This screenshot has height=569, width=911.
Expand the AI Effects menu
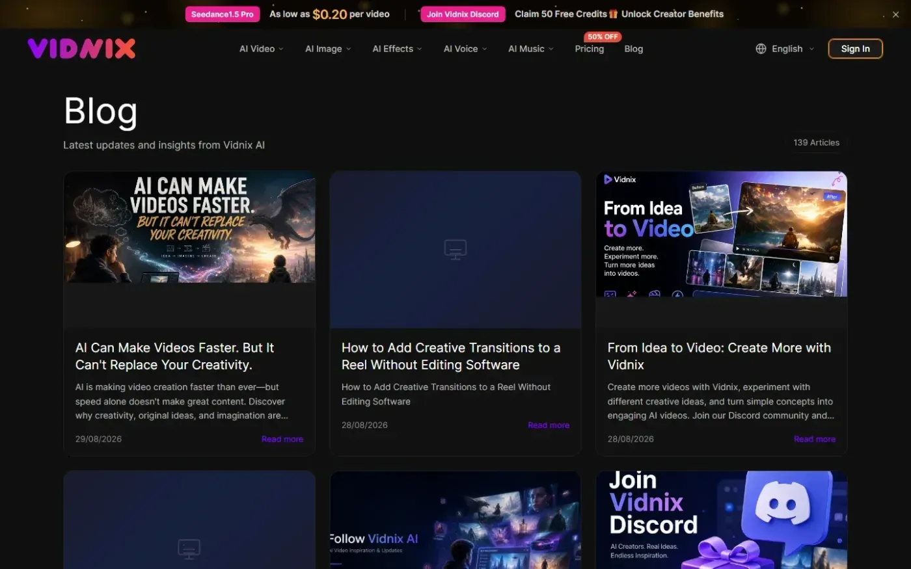pyautogui.click(x=397, y=49)
